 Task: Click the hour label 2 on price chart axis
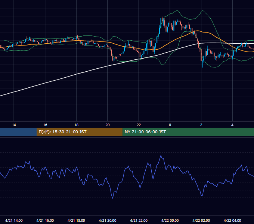tap(201, 125)
